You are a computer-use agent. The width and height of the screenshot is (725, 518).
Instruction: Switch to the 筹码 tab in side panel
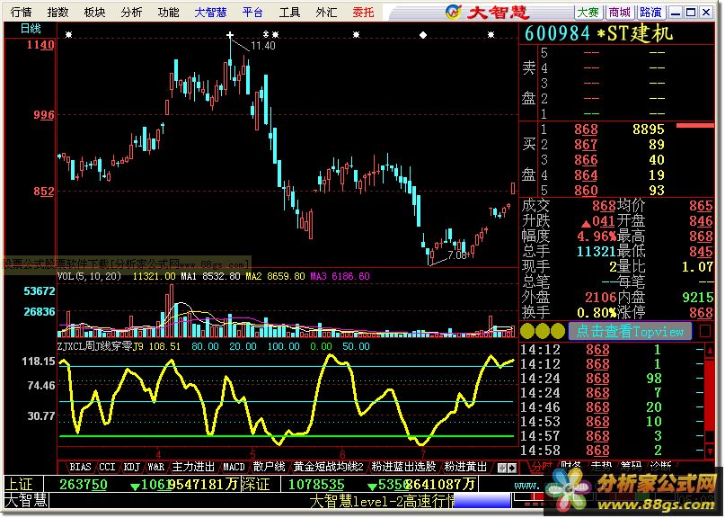[632, 466]
